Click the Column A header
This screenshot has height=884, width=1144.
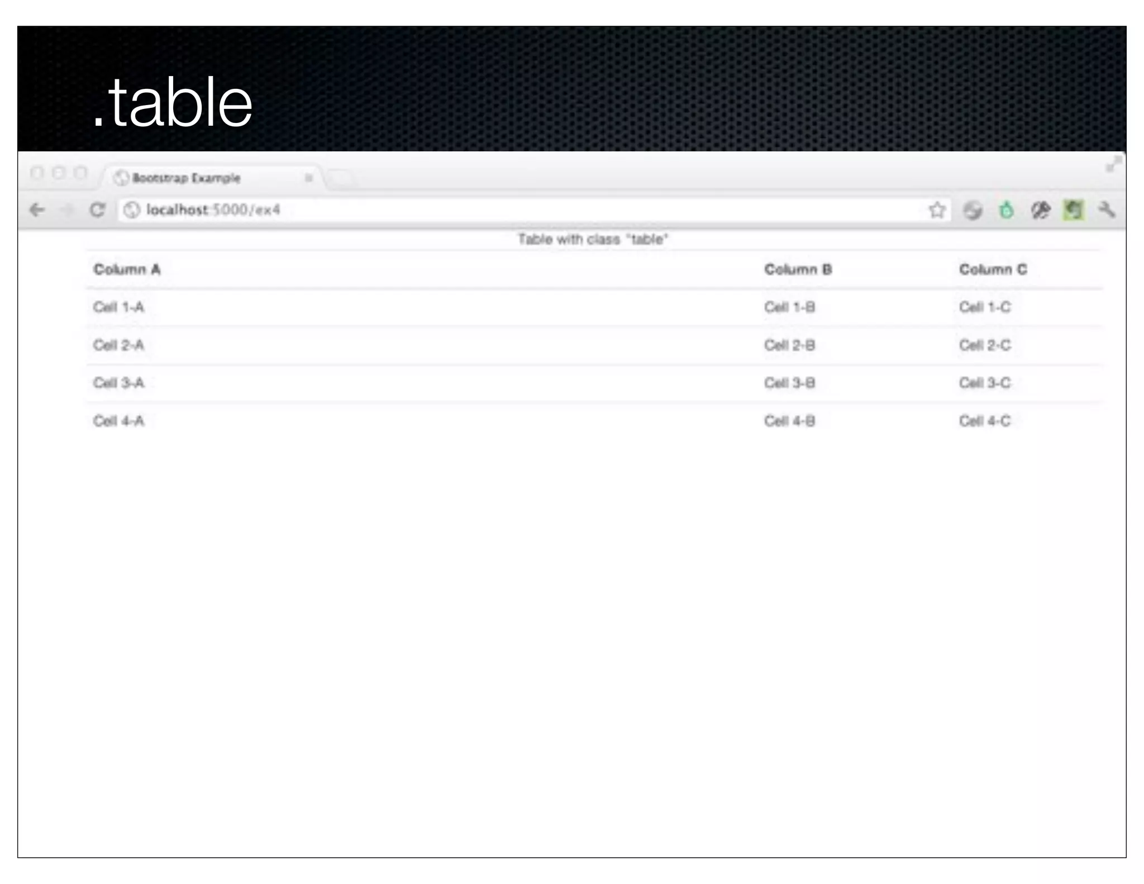(127, 270)
